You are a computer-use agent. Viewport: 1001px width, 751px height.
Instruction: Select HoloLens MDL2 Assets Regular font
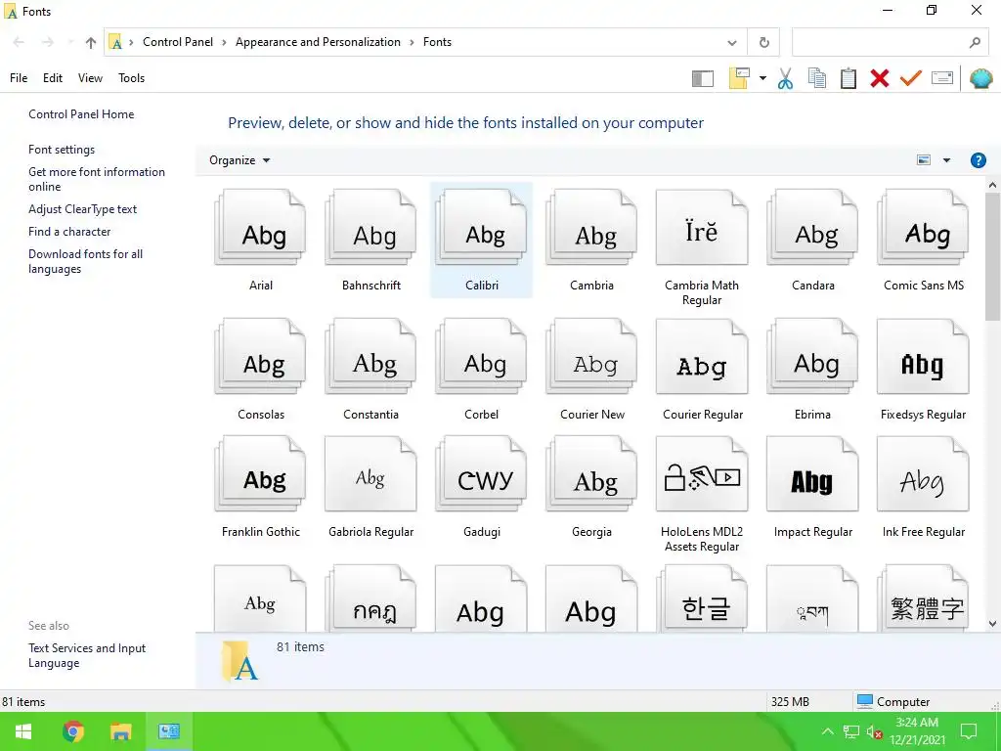click(x=702, y=494)
